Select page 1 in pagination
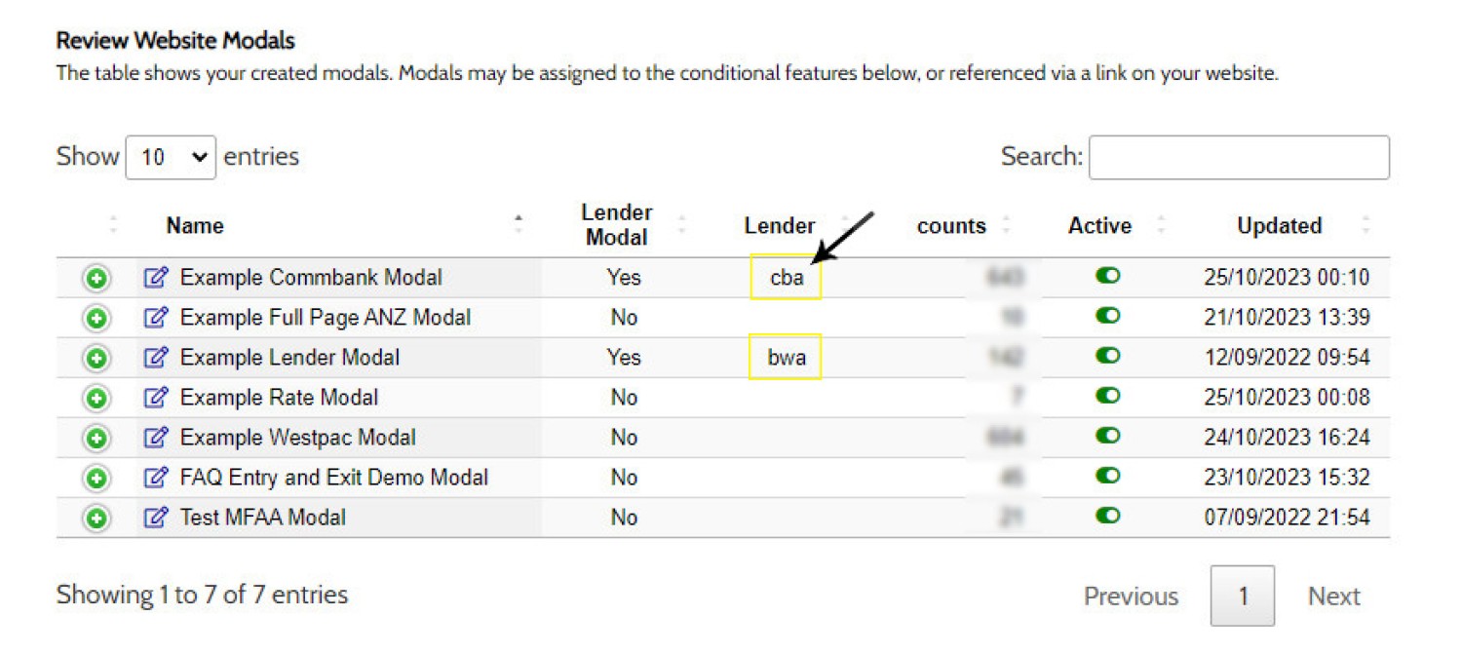 click(1243, 597)
